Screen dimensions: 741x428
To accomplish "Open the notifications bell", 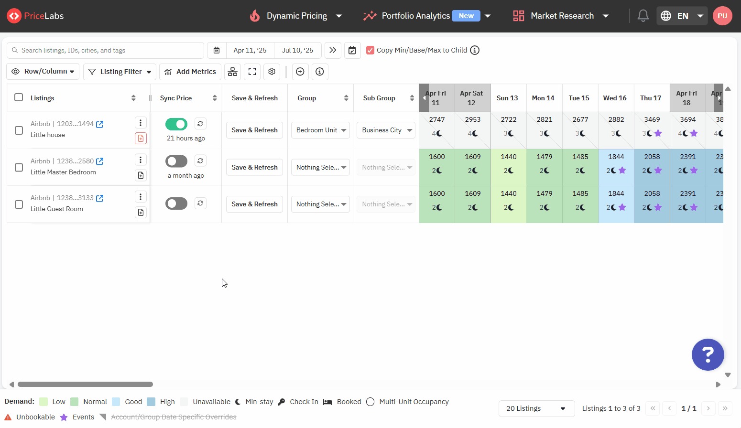I will 643,16.
